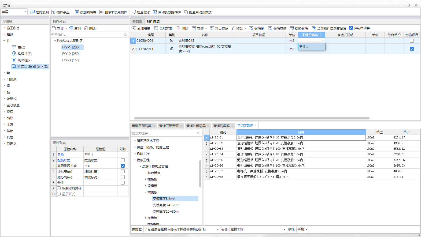Image resolution: width=421 pixels, height=237 pixels.
Task: Close the 查询定额库 tab
Action: (256, 126)
